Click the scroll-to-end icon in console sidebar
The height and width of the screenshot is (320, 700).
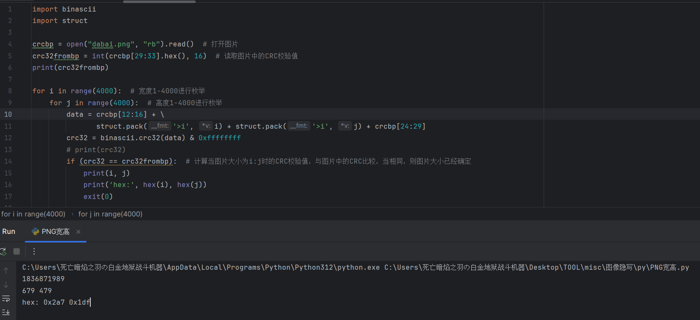click(6, 312)
